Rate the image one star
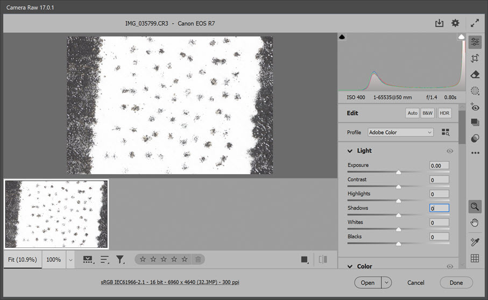 pyautogui.click(x=143, y=259)
